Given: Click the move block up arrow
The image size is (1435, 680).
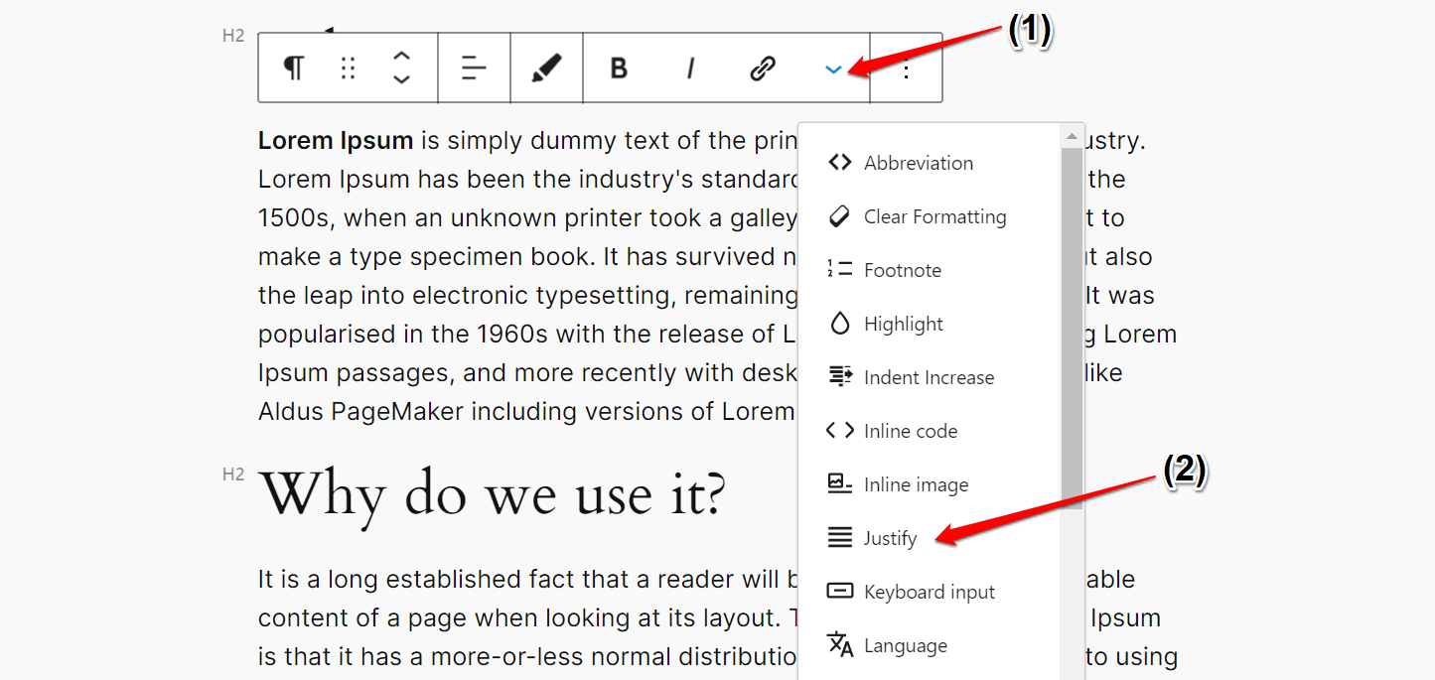Looking at the screenshot, I should click(x=401, y=58).
